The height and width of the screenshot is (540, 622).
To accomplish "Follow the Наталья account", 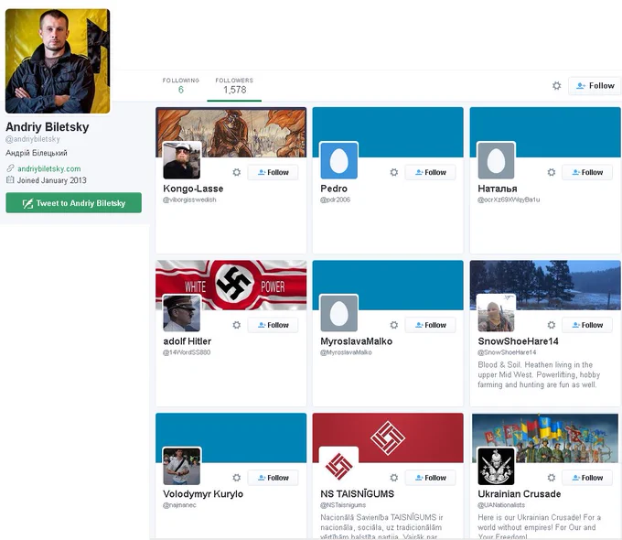I will coord(587,172).
